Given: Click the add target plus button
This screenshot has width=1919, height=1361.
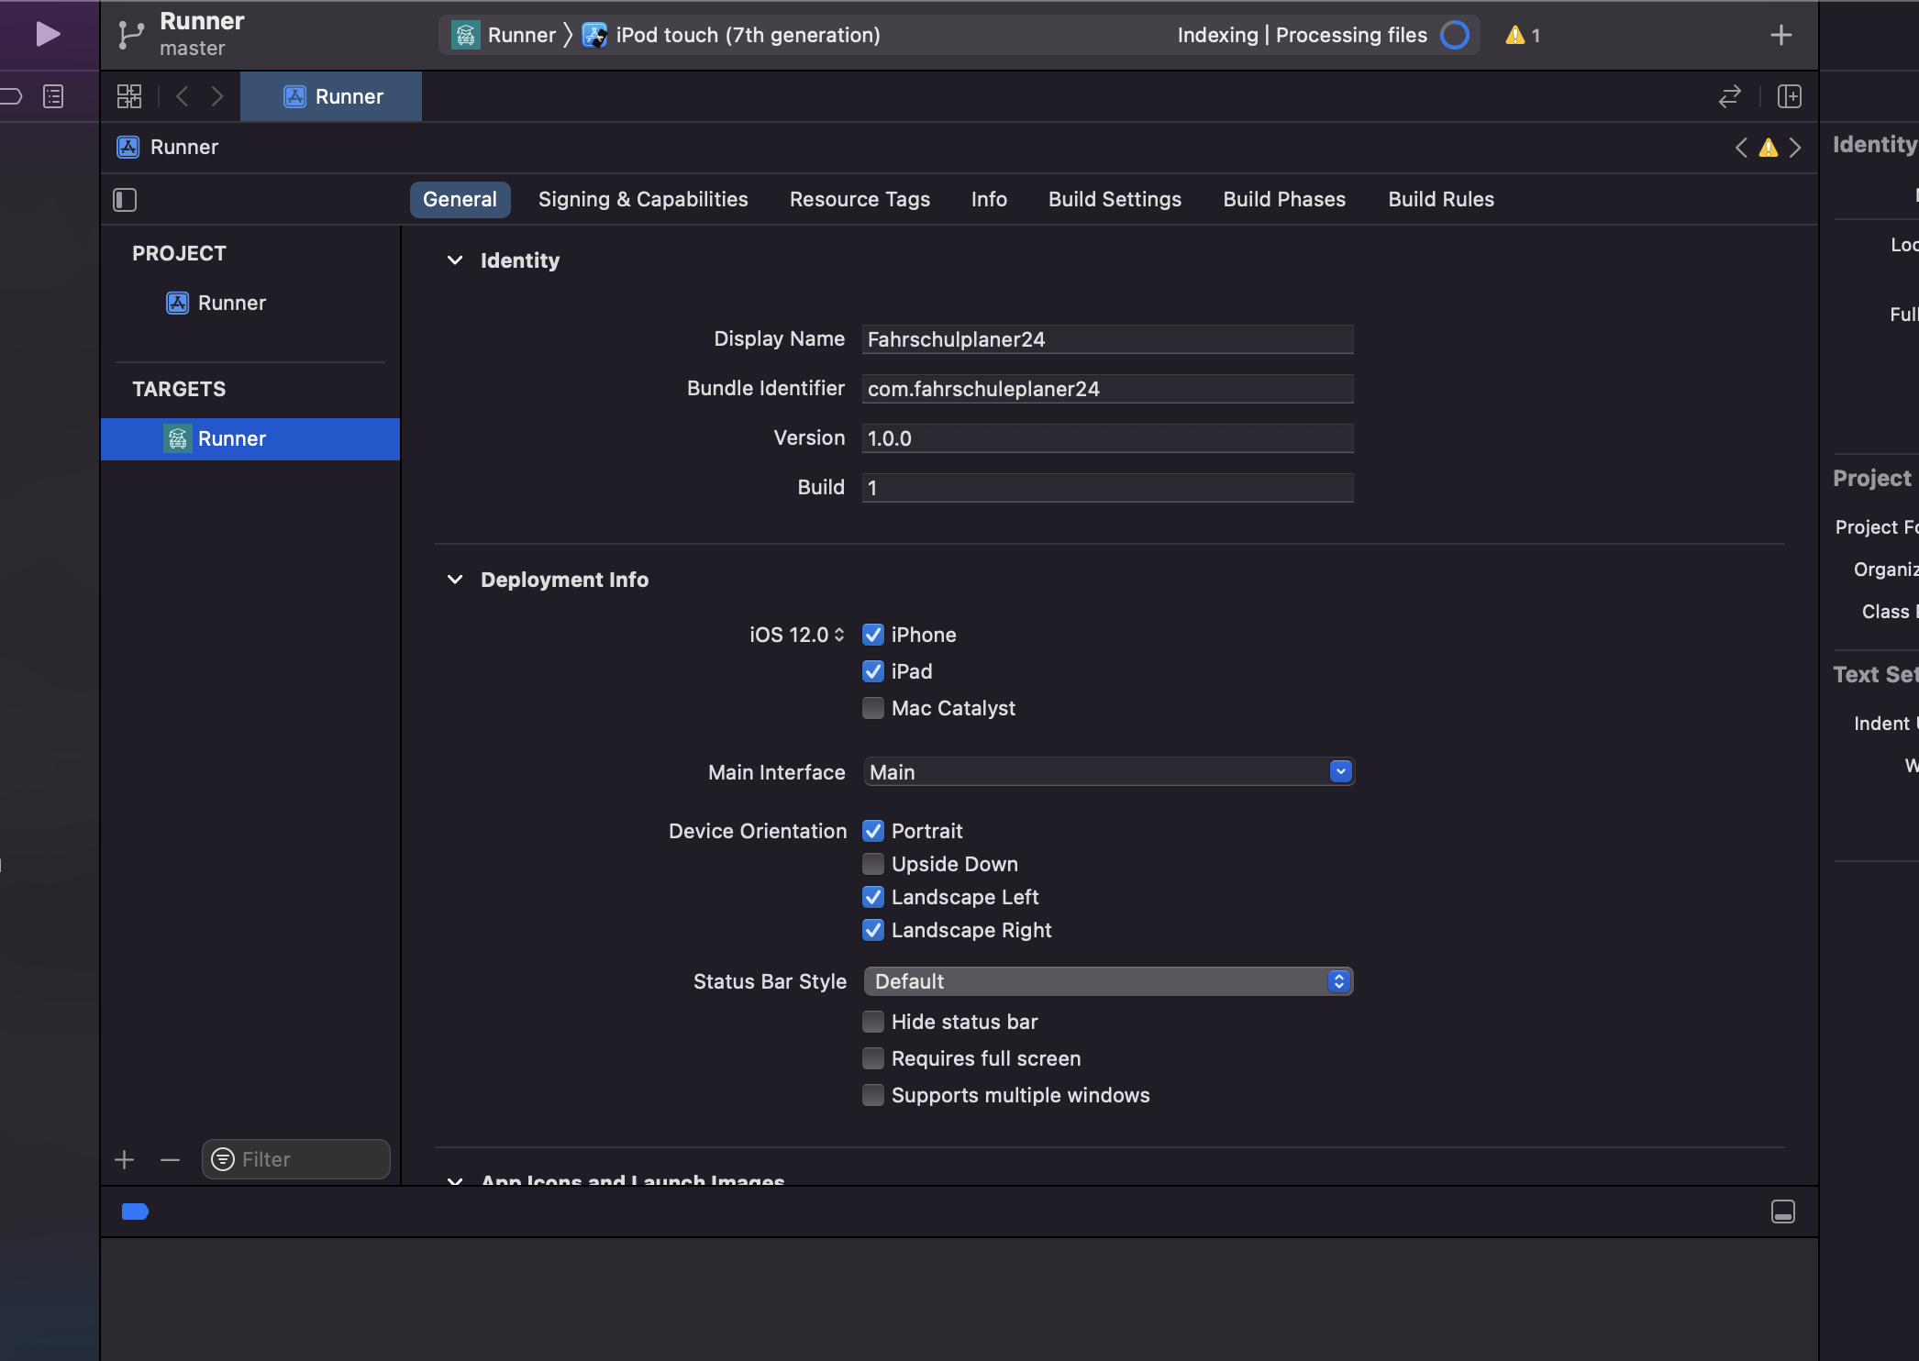Looking at the screenshot, I should click(x=125, y=1160).
